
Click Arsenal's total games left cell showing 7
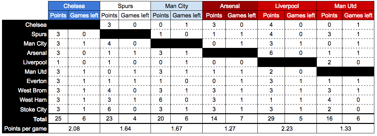242,119
